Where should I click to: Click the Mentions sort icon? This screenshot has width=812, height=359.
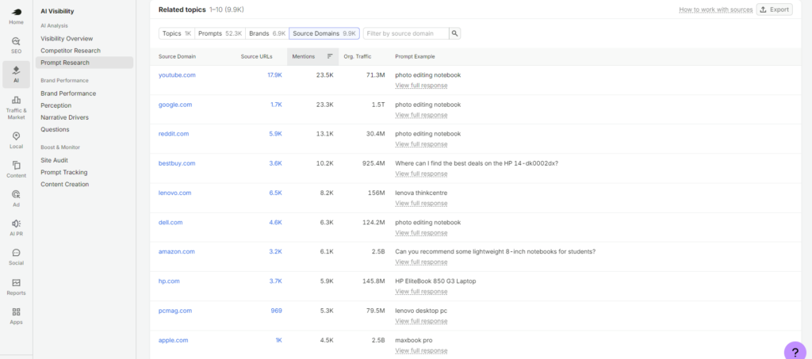pyautogui.click(x=330, y=56)
